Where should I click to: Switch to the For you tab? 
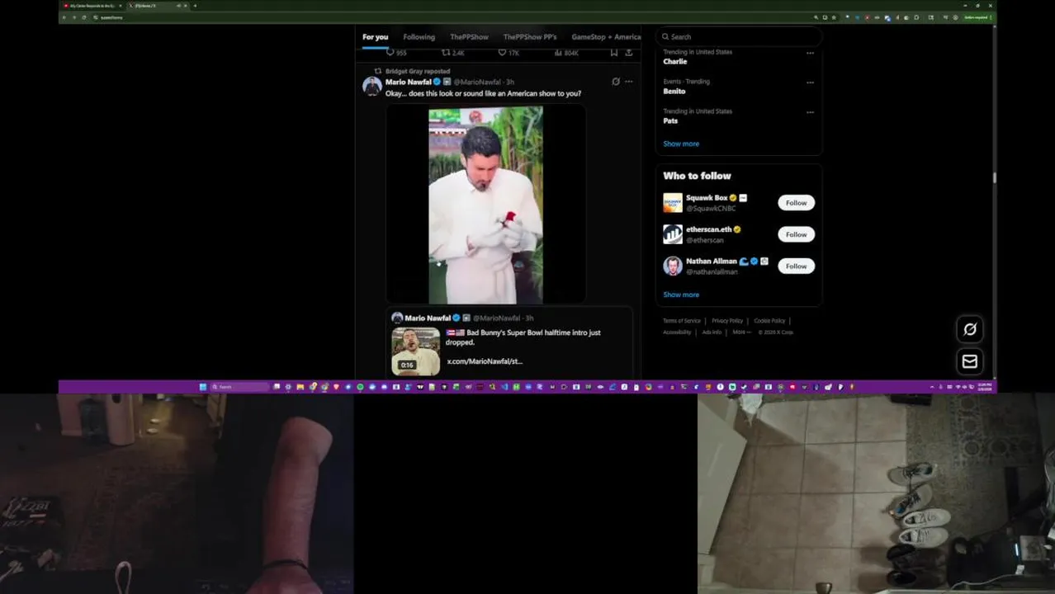click(375, 37)
